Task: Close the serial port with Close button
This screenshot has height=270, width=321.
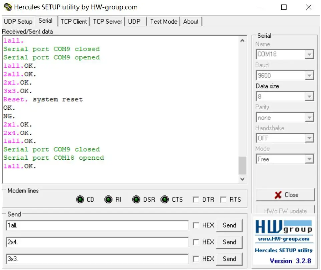Action: point(285,195)
